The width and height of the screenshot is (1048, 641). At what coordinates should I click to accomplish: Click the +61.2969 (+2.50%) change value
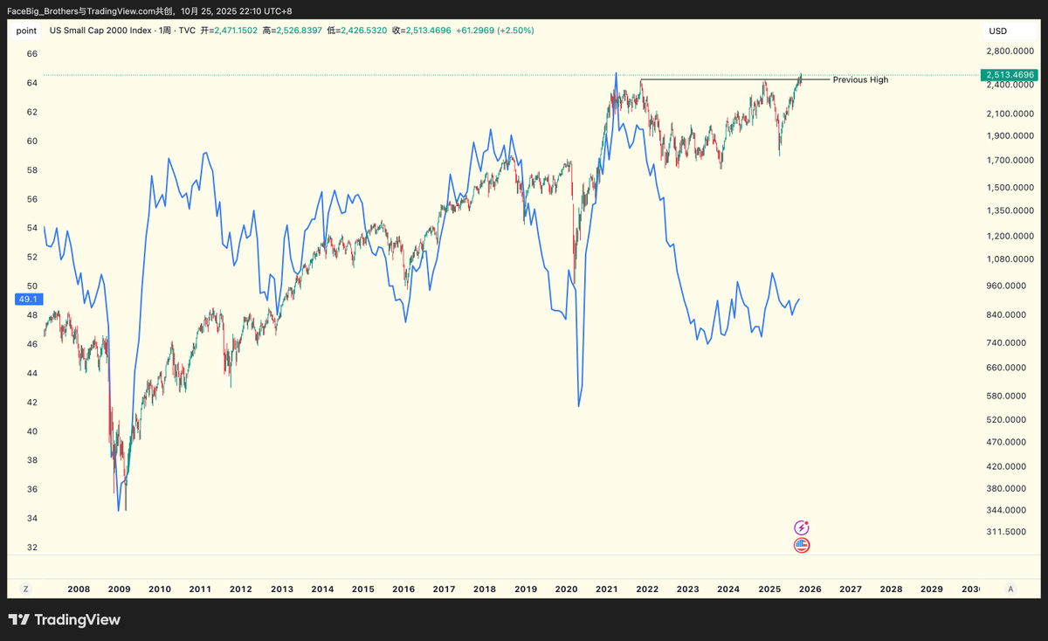click(495, 31)
